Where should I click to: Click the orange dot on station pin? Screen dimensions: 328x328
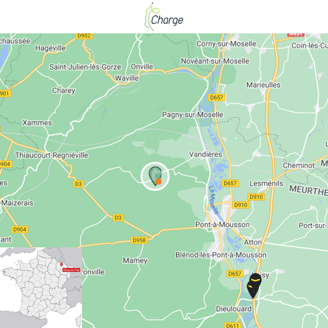point(159,181)
